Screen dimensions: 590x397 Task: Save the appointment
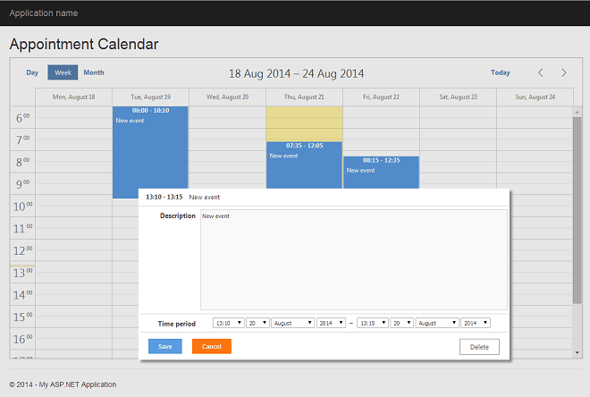[x=164, y=347]
